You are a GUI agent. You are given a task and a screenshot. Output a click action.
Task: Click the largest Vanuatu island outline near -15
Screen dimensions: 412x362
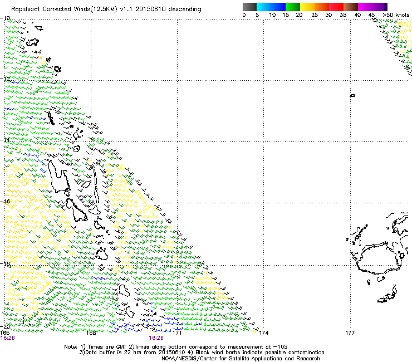59,177
